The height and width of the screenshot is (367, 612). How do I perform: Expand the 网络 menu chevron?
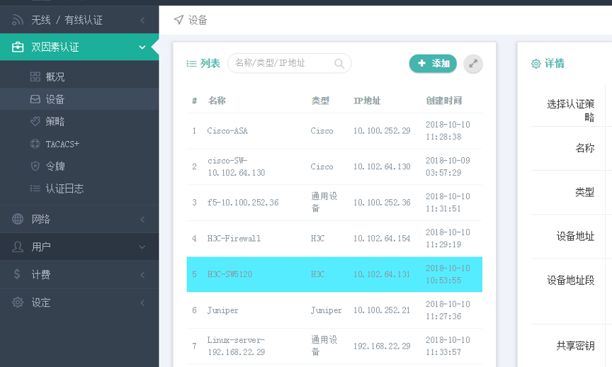pos(142,220)
